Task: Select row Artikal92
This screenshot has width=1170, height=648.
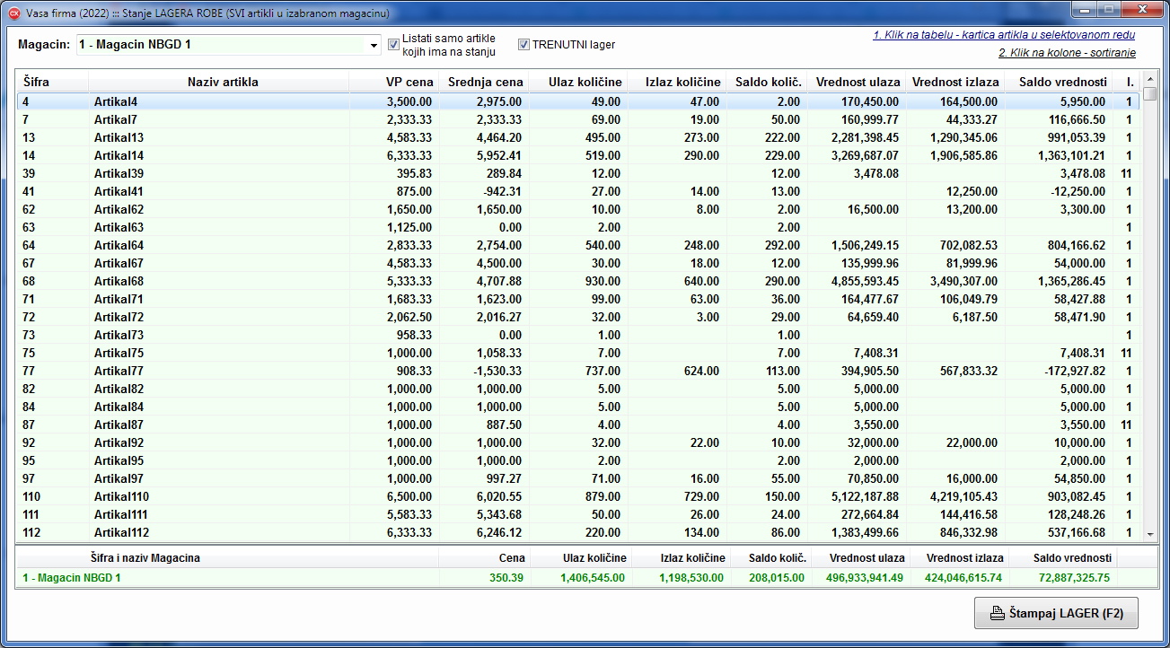Action: pyautogui.click(x=578, y=442)
